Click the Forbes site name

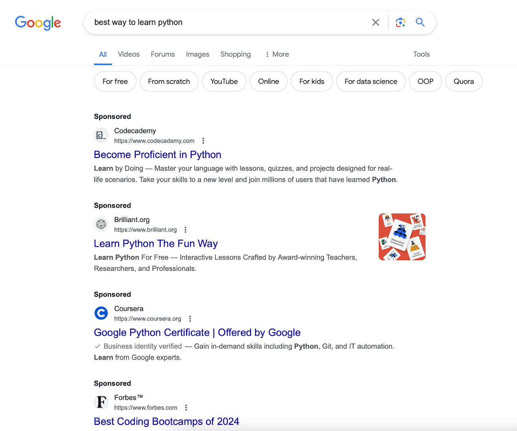129,398
